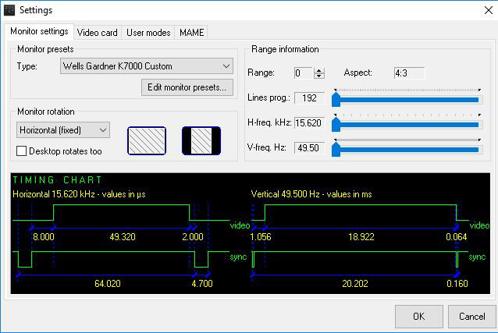Increase Range value with up arrow
The height and width of the screenshot is (333, 498).
coord(319,70)
